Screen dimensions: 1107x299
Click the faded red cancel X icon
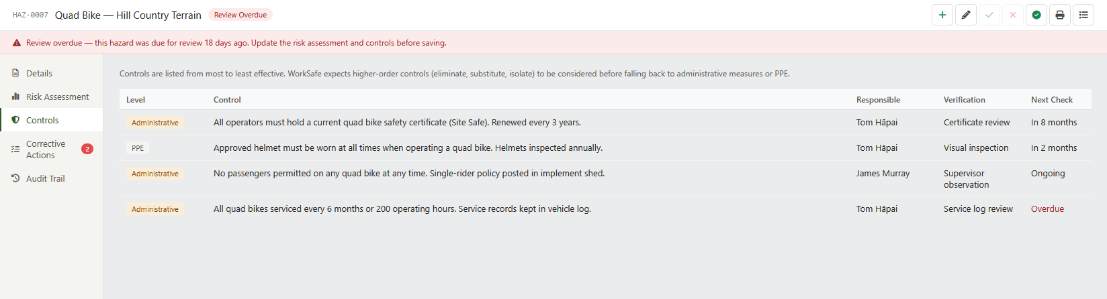(1013, 15)
